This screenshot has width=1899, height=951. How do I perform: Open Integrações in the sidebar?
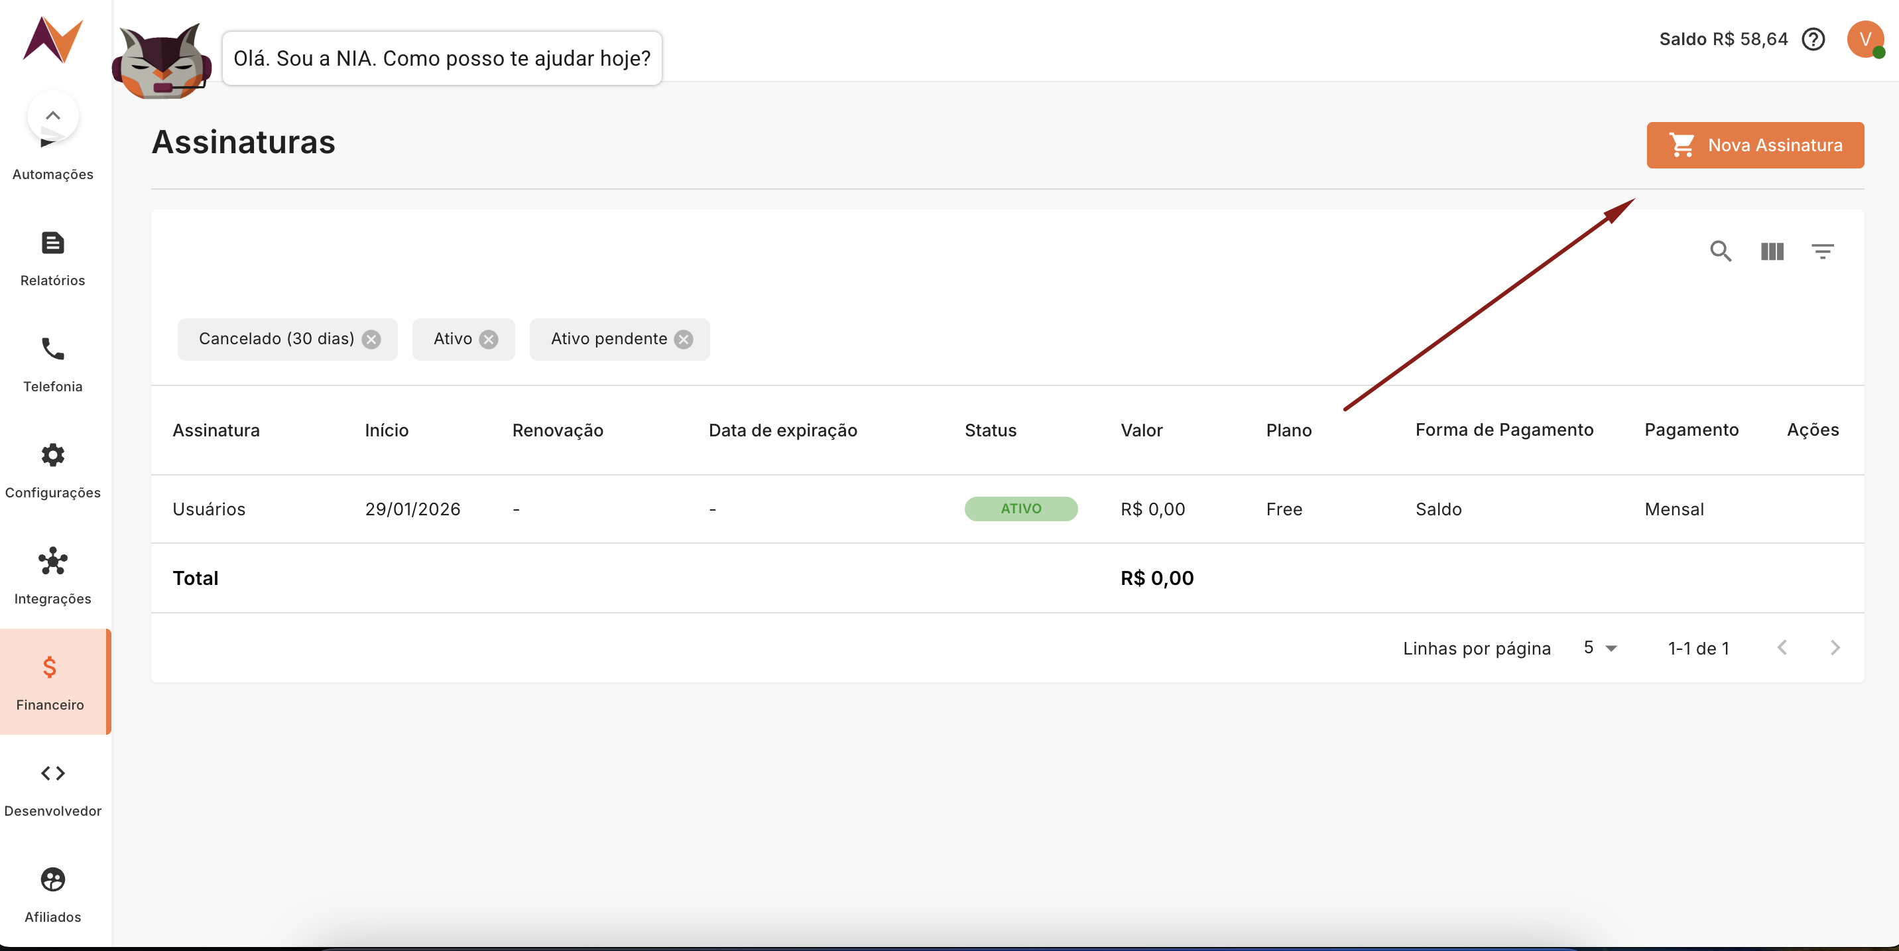[x=52, y=576]
